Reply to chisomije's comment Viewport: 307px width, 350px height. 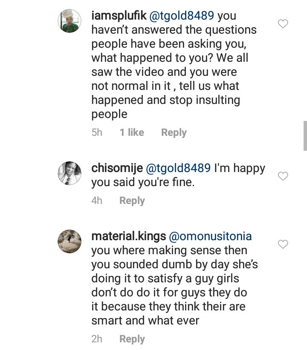click(132, 201)
